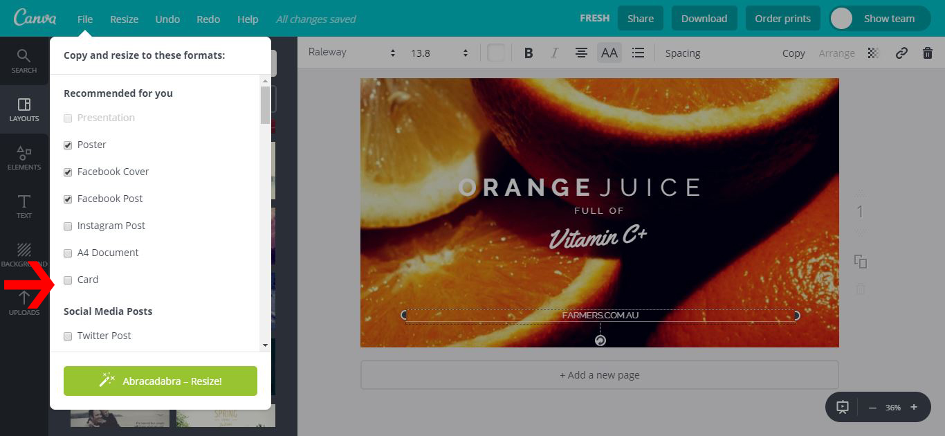Open the Spacing options dropdown
Screen dimensions: 945x436
click(x=683, y=53)
